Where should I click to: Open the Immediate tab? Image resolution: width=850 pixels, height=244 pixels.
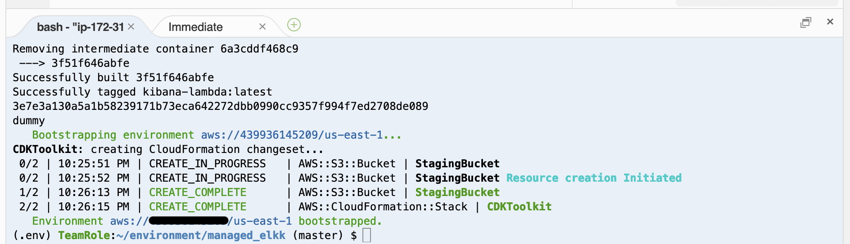tap(195, 27)
